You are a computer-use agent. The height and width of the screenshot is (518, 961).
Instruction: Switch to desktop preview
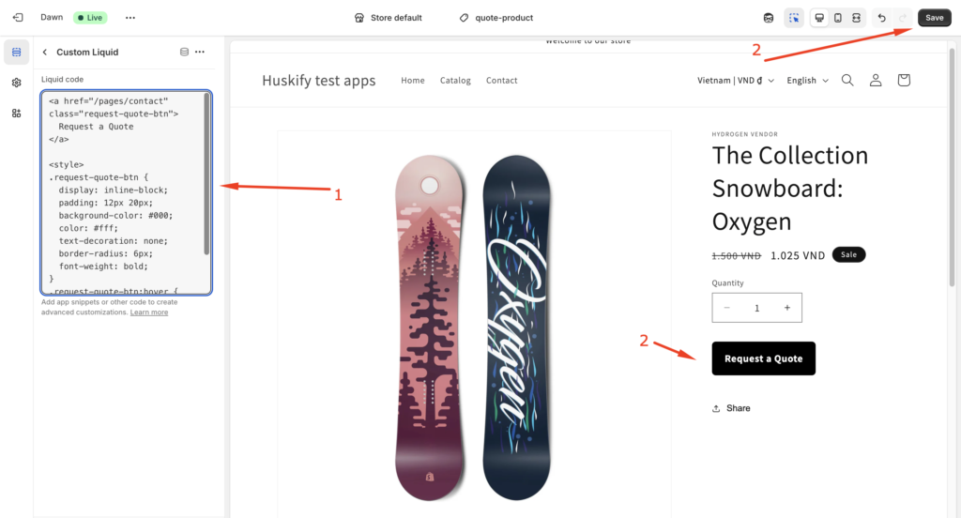tap(819, 18)
